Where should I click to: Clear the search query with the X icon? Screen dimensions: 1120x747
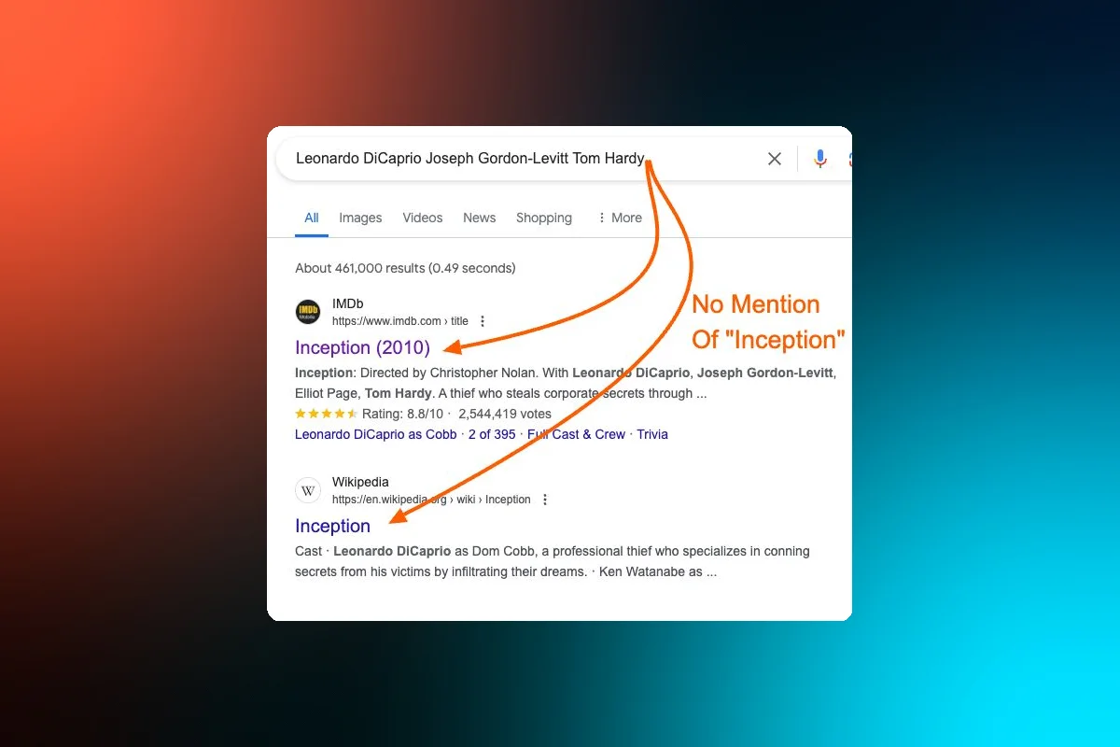click(775, 159)
